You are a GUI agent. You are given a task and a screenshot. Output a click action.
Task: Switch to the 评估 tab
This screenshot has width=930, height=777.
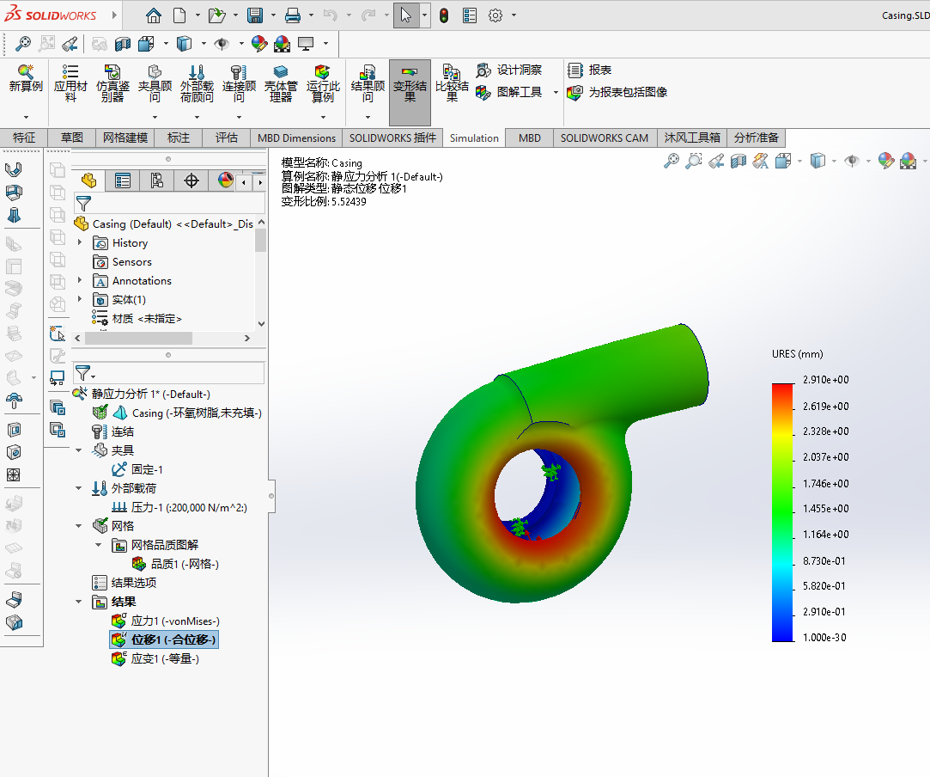[227, 138]
